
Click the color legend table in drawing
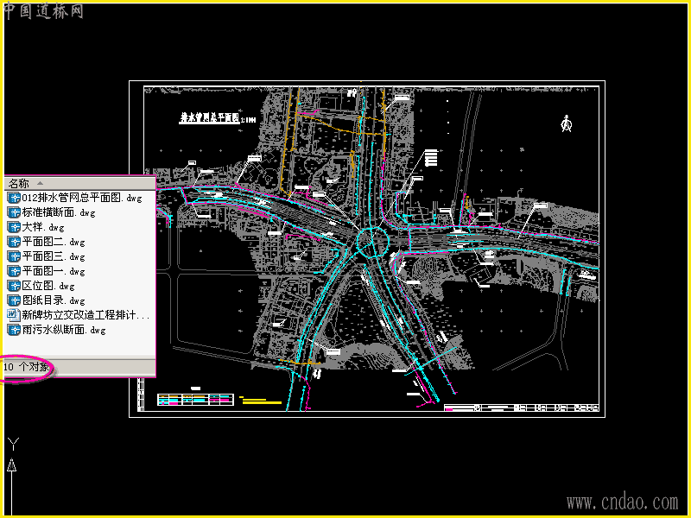[x=195, y=400]
